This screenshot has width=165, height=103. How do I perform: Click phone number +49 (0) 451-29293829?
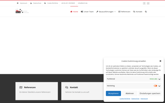click(68, 3)
